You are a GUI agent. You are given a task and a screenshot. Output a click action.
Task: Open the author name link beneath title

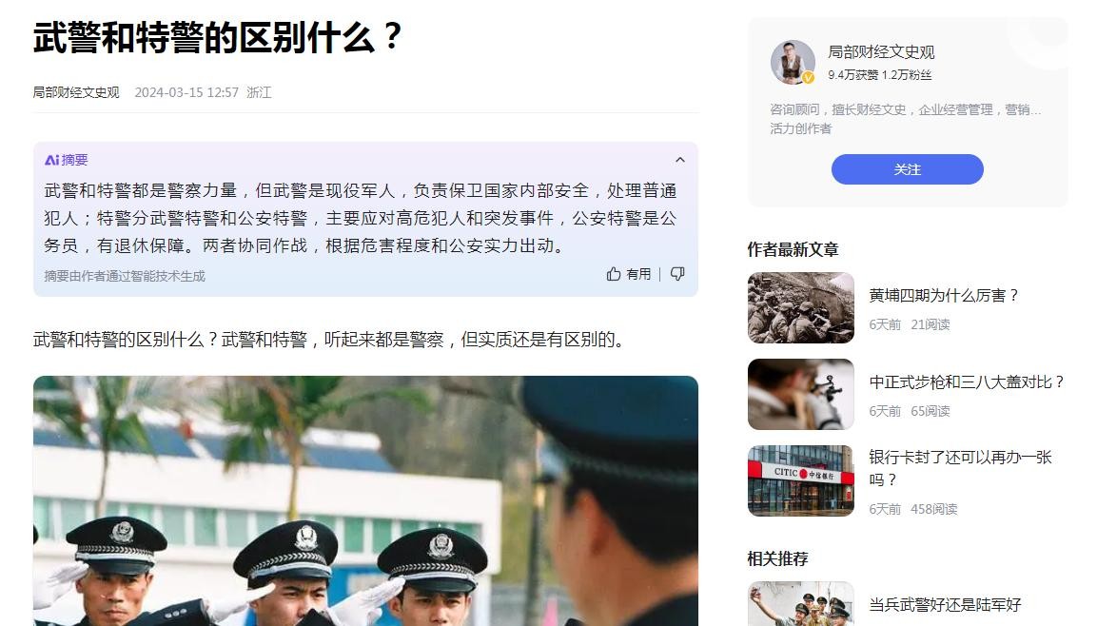pos(76,92)
